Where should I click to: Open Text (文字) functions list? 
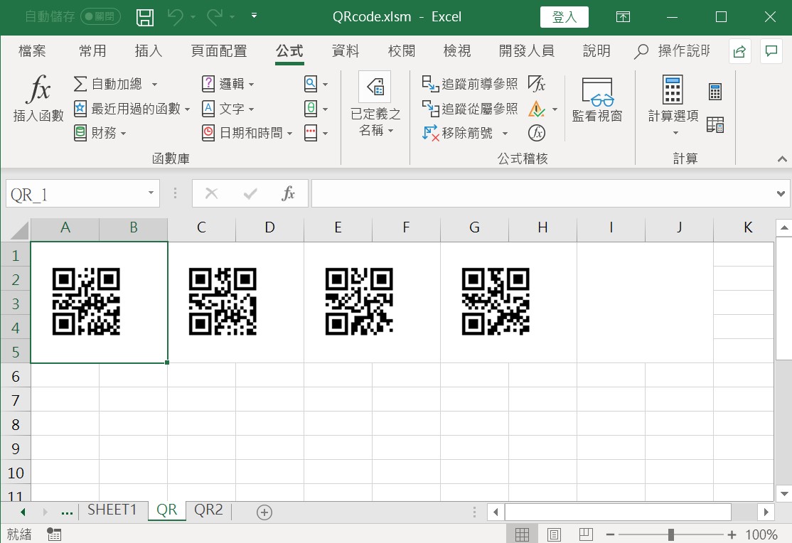228,109
